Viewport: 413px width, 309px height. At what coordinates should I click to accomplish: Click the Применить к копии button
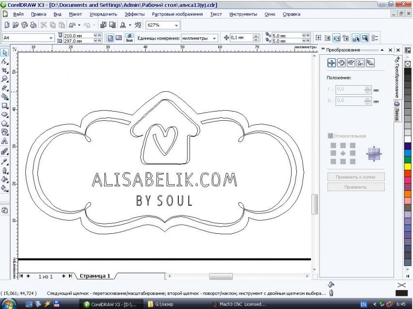[356, 177]
